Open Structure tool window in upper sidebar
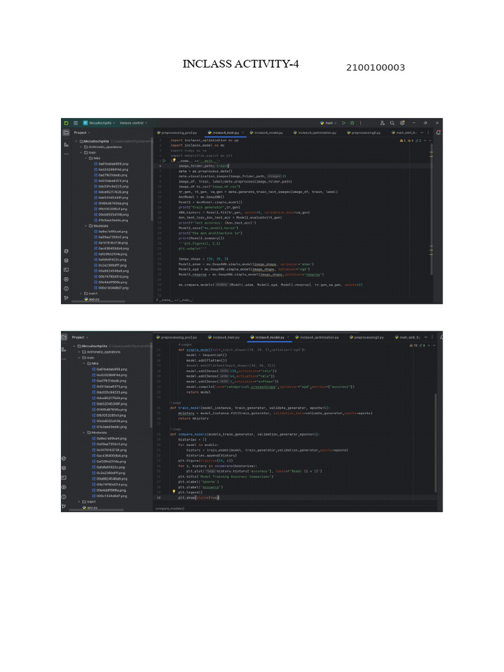Image resolution: width=504 pixels, height=672 pixels. [x=66, y=144]
